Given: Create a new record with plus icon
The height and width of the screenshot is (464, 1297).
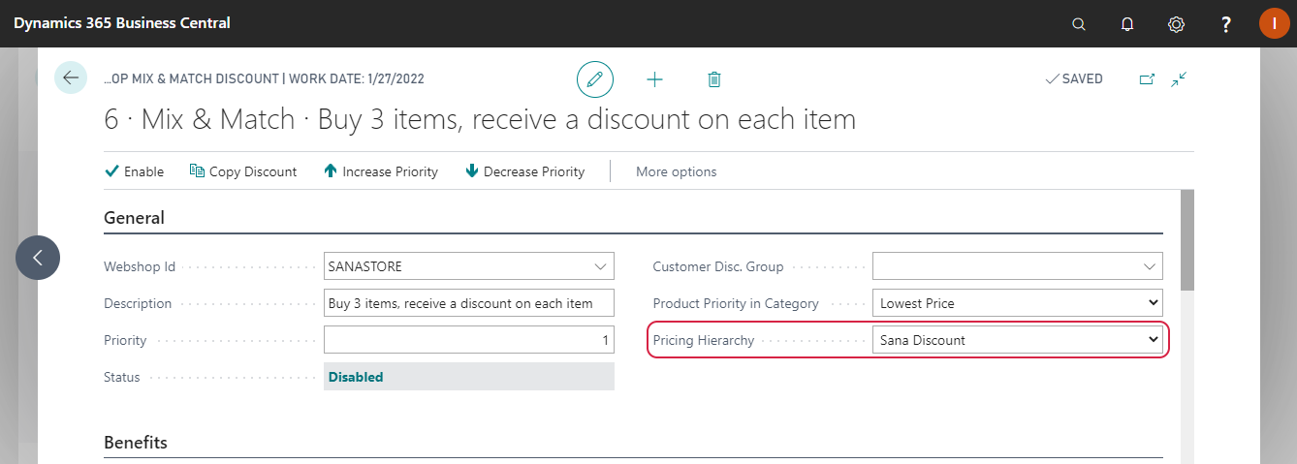Looking at the screenshot, I should point(655,79).
